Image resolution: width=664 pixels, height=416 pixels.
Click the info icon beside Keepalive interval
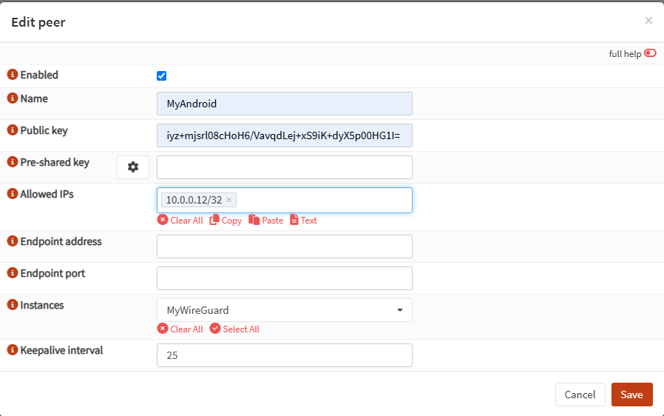pos(12,350)
